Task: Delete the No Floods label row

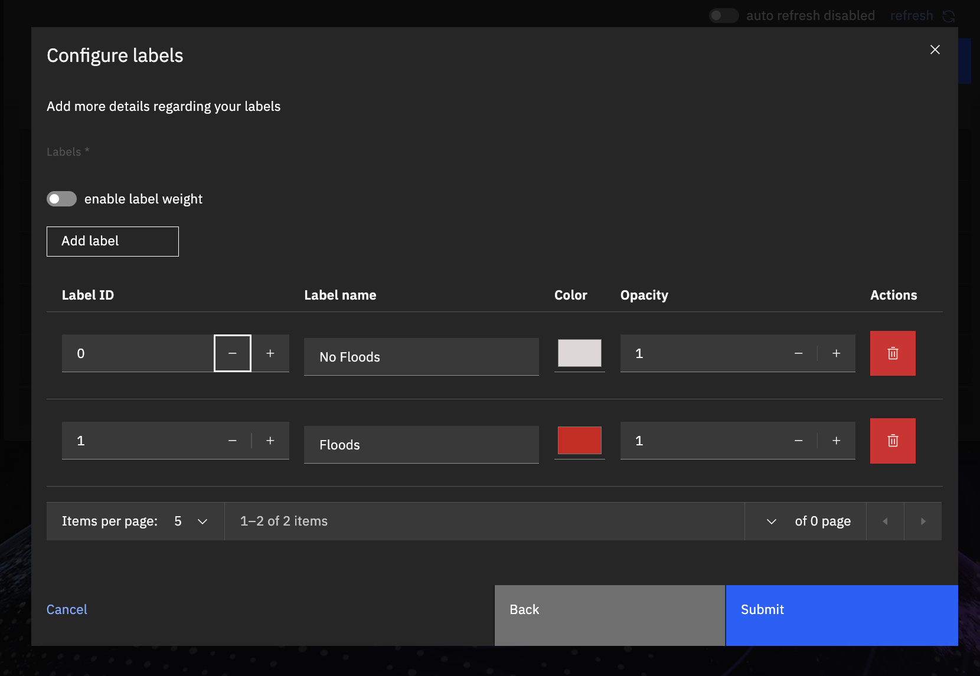Action: (892, 353)
